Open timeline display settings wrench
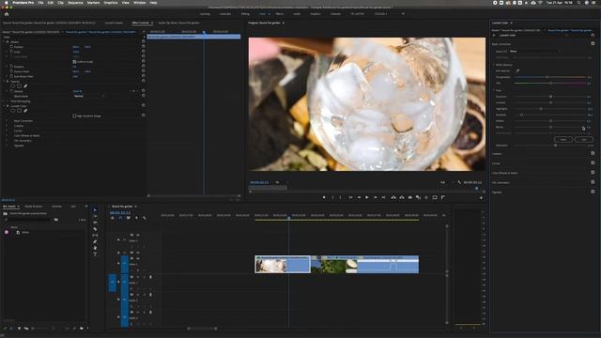Screen dimensions: 601x338 145,218
